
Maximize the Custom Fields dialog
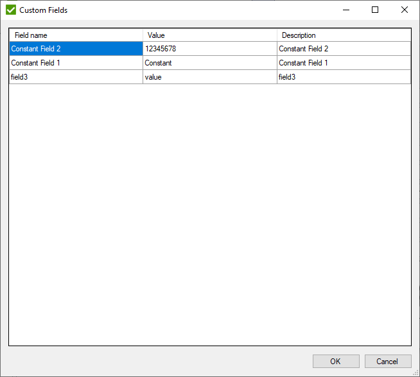[375, 10]
